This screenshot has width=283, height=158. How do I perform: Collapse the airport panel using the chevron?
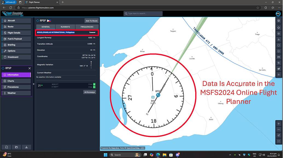click(34, 84)
